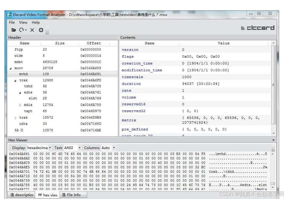This screenshot has height=199, width=285.
Task: Click the Contents panel scroll up arrow
Action: click(273, 43)
